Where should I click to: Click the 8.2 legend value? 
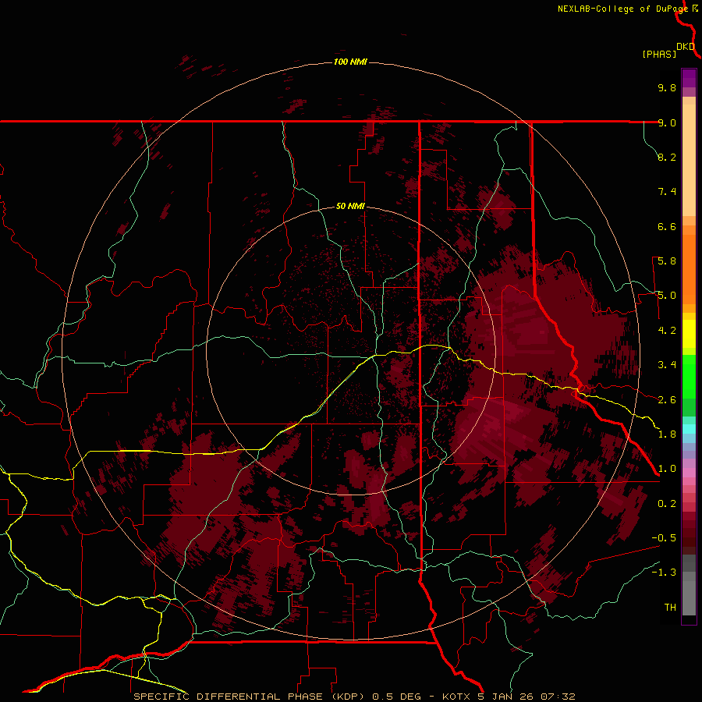[667, 157]
